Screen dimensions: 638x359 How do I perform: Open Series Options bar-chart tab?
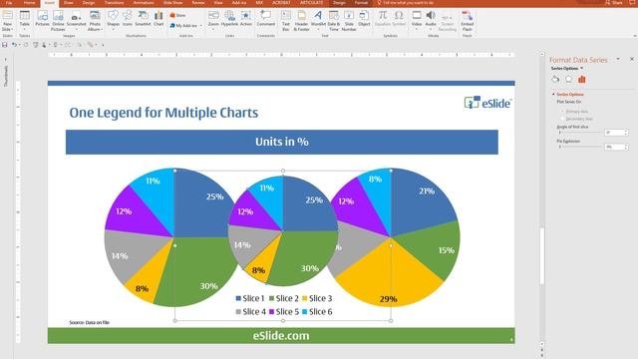click(582, 80)
